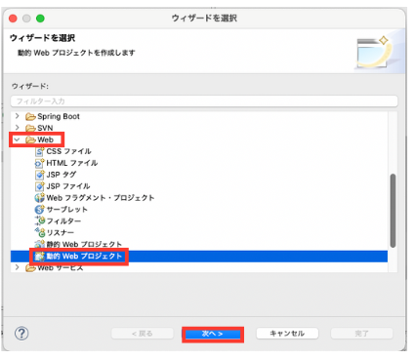Select the 動的 Web プロジェクト label
This screenshot has height=359, width=415.
click(84, 257)
